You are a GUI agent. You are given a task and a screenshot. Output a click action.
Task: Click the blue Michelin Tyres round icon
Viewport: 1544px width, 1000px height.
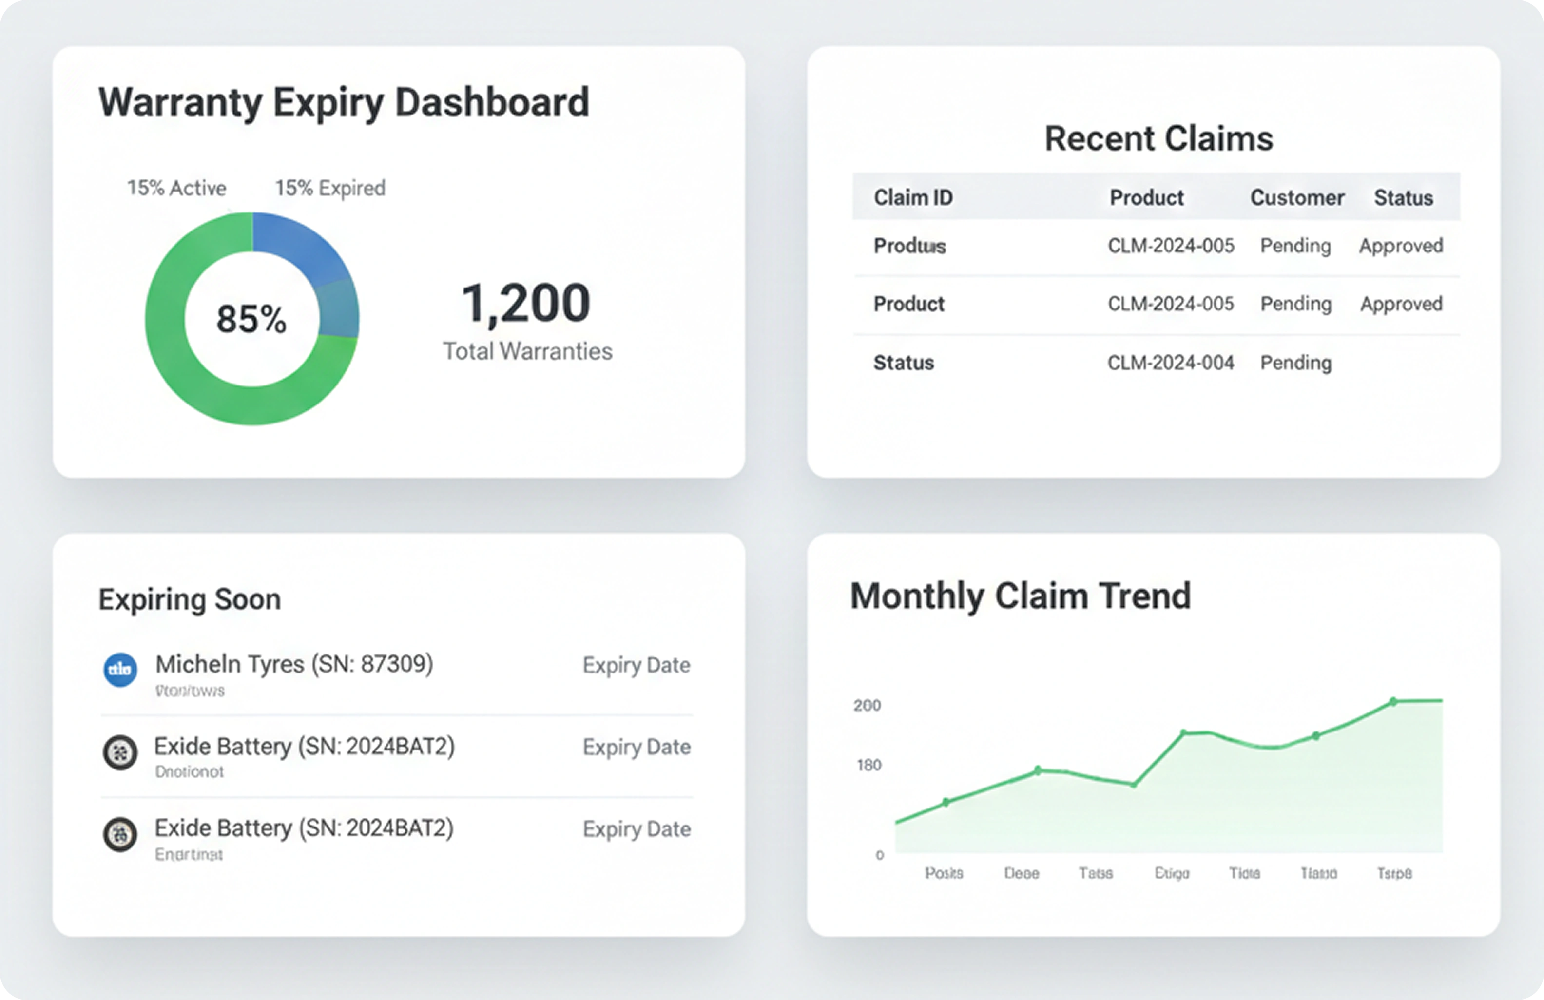[x=121, y=669]
